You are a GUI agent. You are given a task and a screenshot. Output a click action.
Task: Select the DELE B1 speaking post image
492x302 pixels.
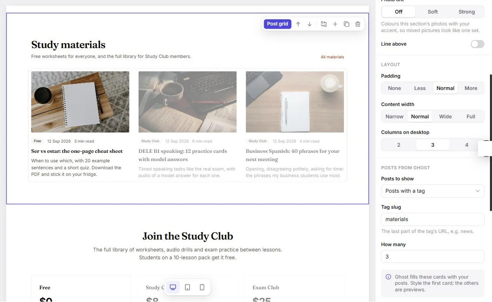(x=187, y=102)
